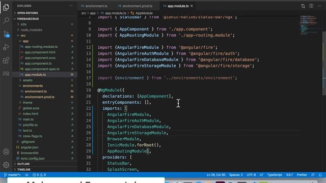Click the Explorer more actions ellipsis
Viewport: 326px width, 183px height.
point(71,6)
